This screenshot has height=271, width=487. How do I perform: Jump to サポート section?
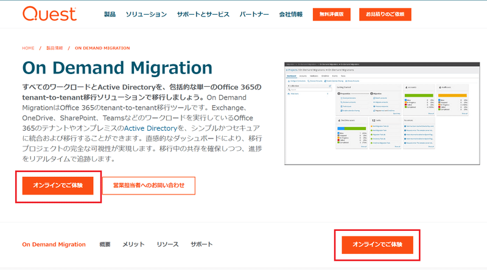tap(201, 244)
